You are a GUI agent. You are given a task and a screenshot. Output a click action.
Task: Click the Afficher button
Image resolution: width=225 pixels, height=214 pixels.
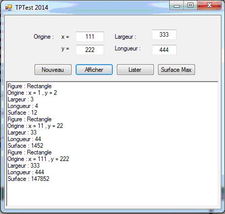tap(94, 70)
